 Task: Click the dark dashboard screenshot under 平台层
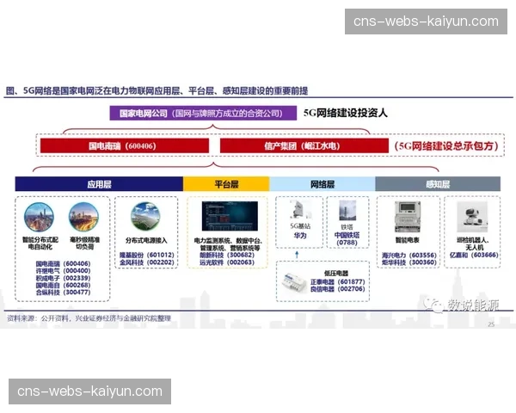tap(230, 216)
